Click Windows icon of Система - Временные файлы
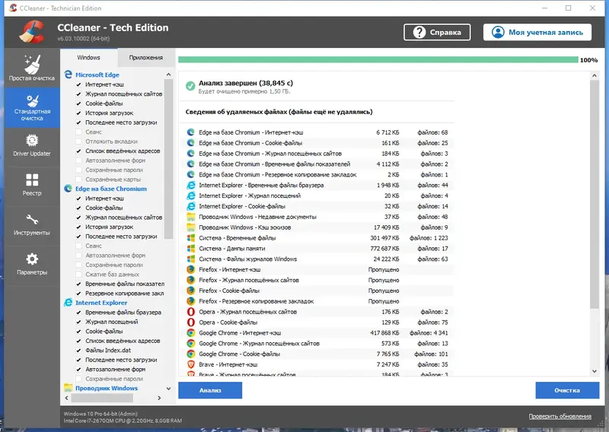The width and height of the screenshot is (609, 432). [191, 238]
